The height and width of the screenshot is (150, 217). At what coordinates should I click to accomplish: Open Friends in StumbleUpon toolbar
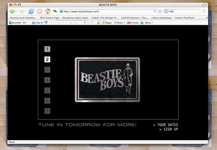click(133, 23)
